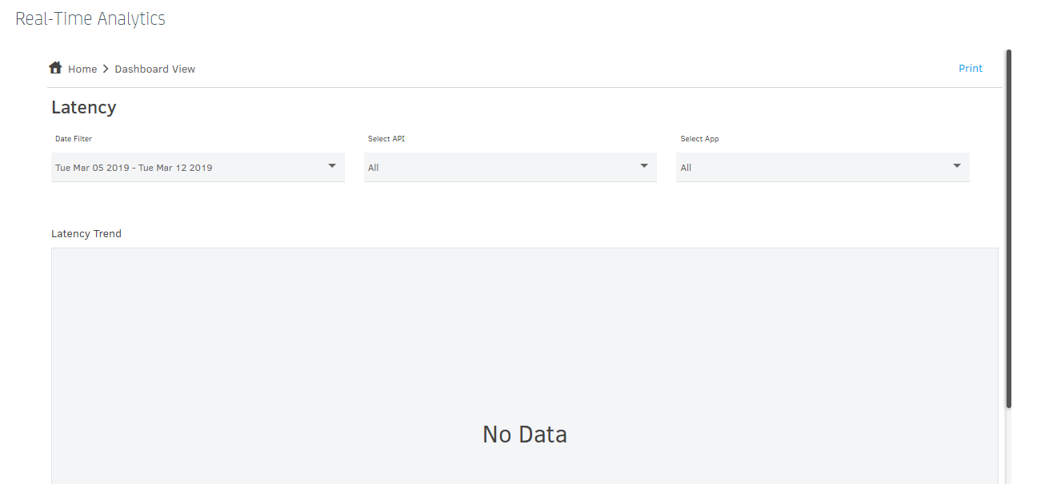Click the Latency Trend chart title
Image resolution: width=1045 pixels, height=484 pixels.
pyautogui.click(x=86, y=234)
